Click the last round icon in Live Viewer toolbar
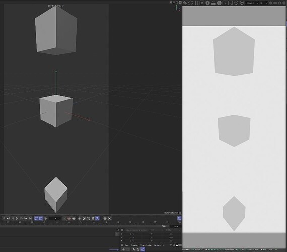 tap(284, 3)
